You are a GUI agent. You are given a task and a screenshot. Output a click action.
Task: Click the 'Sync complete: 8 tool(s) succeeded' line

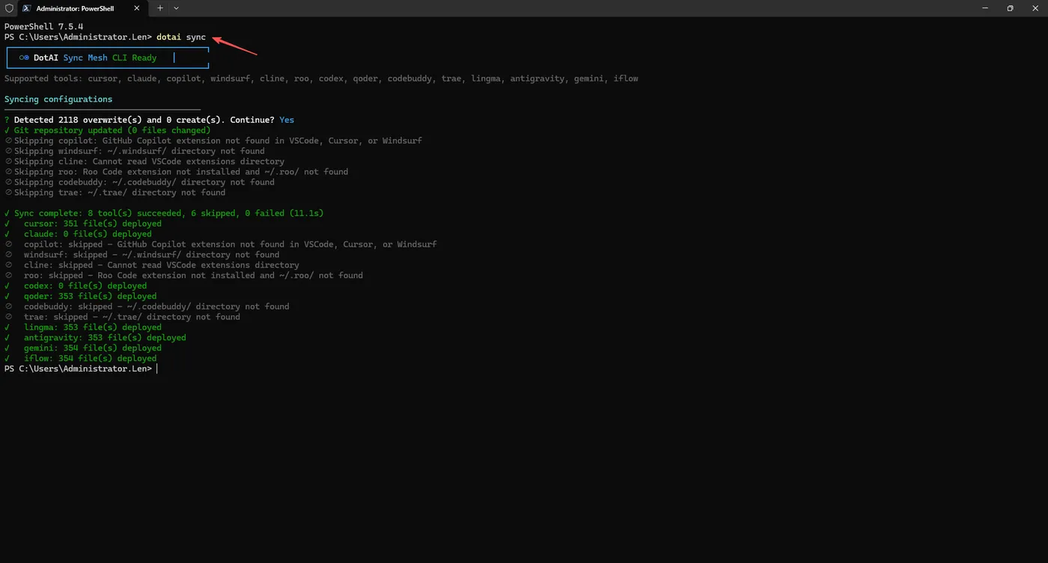coord(164,213)
